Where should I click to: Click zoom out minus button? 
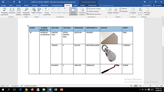pos(143,86)
